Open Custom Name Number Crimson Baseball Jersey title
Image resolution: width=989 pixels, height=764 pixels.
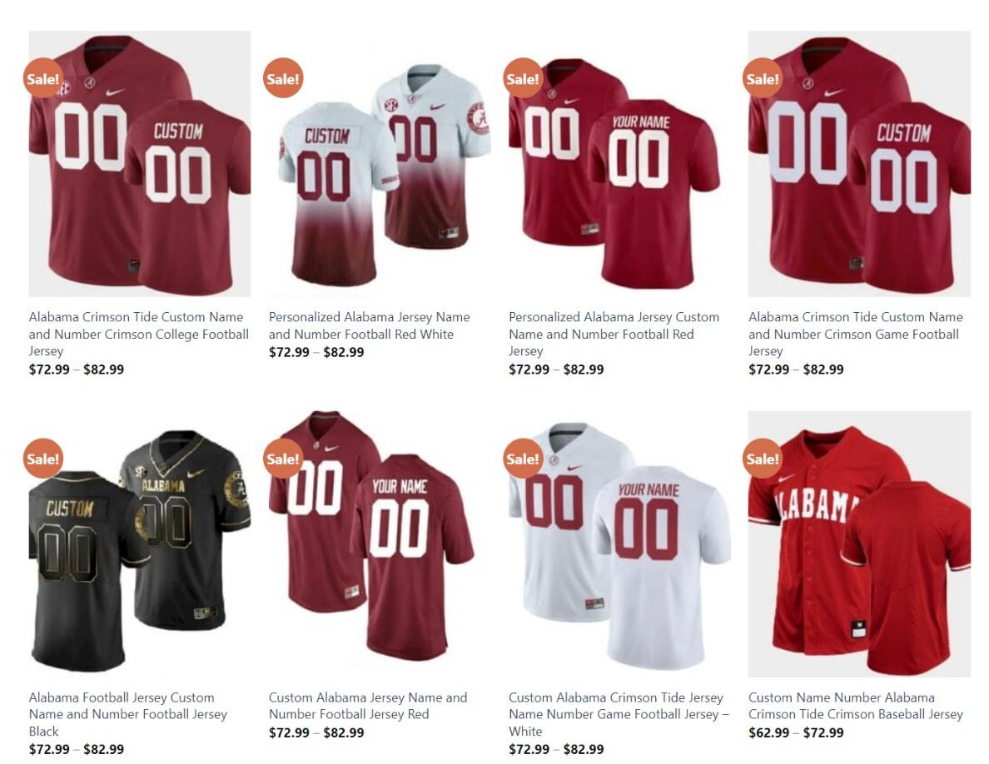(855, 706)
